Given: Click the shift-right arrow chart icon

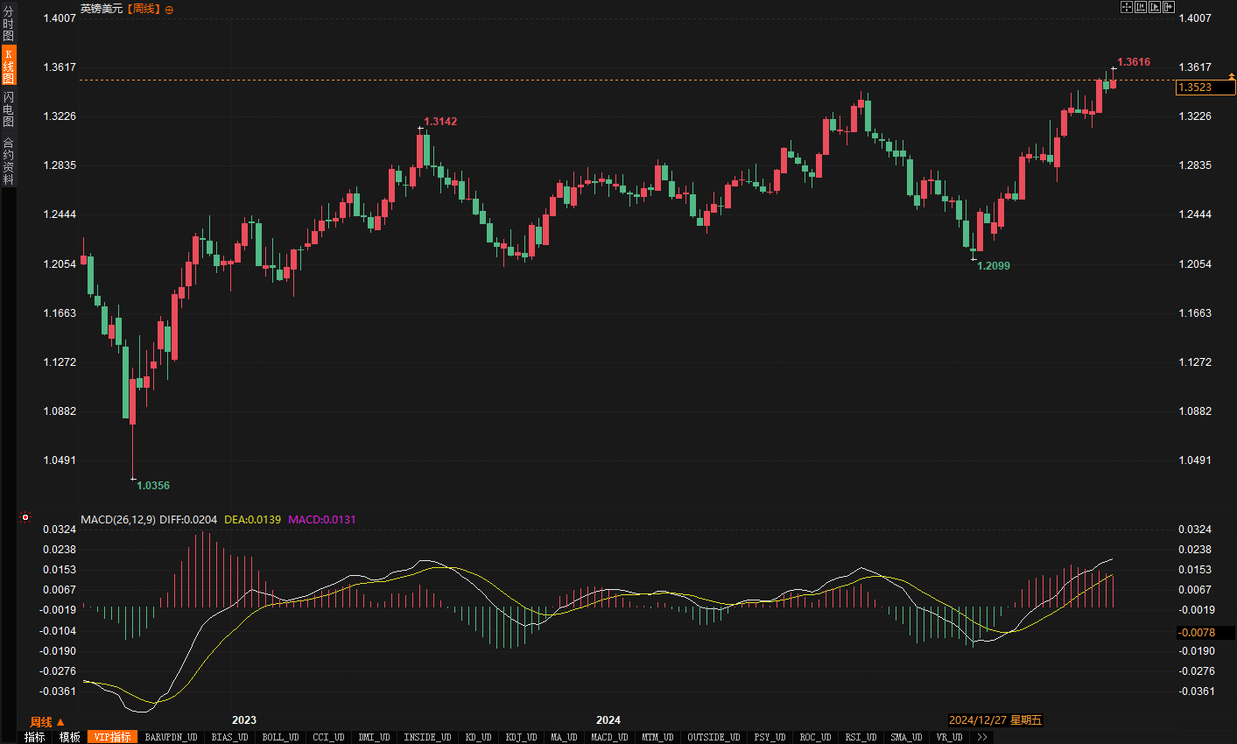Looking at the screenshot, I should (1169, 7).
